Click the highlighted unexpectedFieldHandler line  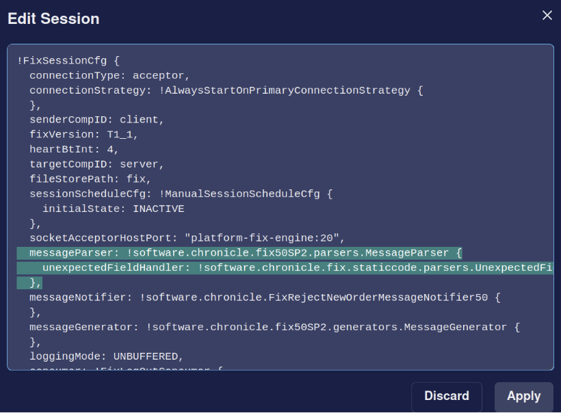(285, 268)
